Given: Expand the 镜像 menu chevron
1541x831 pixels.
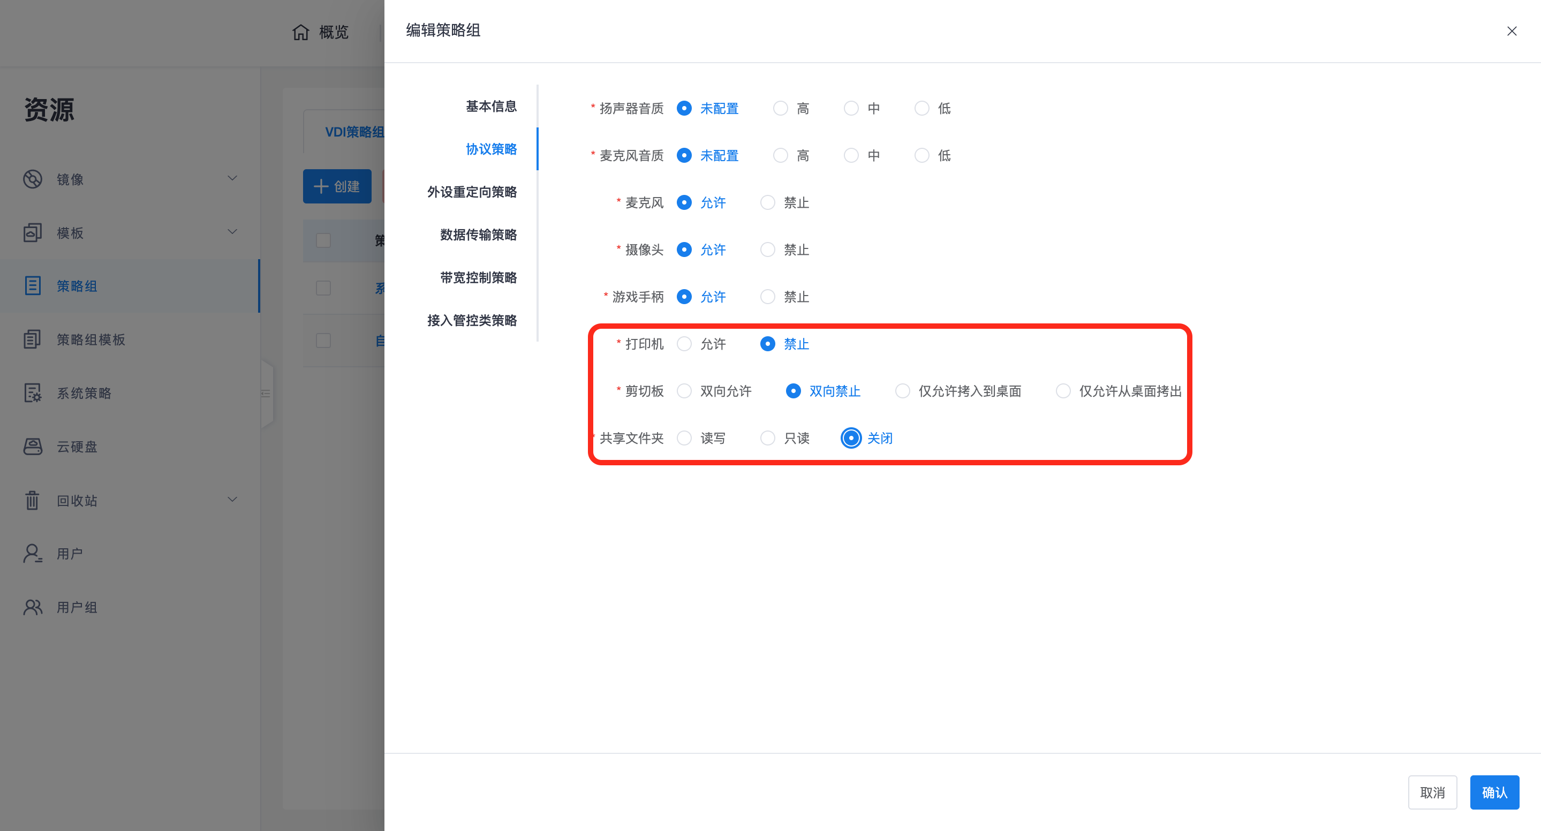Looking at the screenshot, I should 233,178.
